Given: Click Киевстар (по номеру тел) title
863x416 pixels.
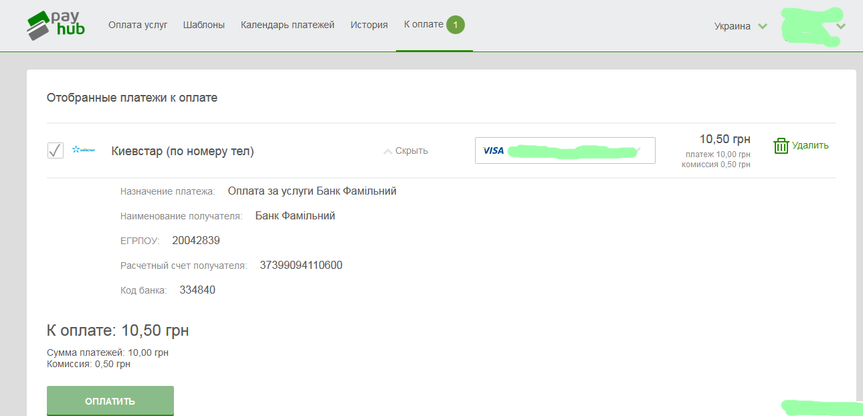Looking at the screenshot, I should click(x=183, y=151).
